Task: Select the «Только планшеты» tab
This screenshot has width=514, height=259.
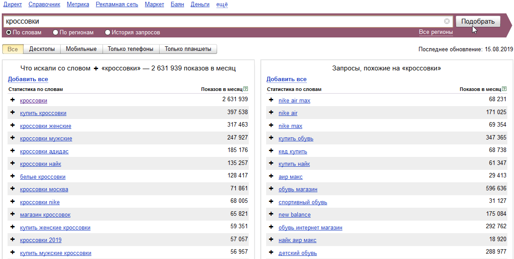Action: 188,49
